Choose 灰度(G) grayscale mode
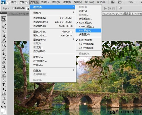This screenshot has height=115, width=142. tap(88, 11)
